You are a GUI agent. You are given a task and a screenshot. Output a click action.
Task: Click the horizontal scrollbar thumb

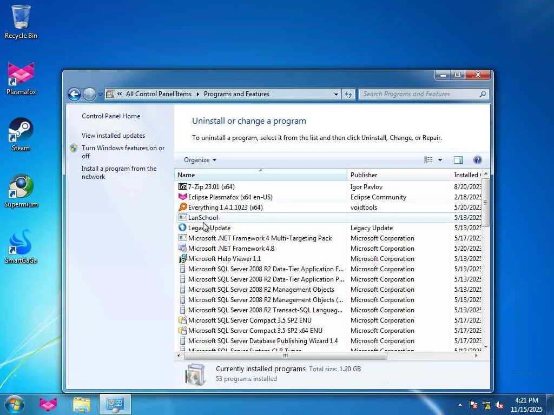coord(285,356)
